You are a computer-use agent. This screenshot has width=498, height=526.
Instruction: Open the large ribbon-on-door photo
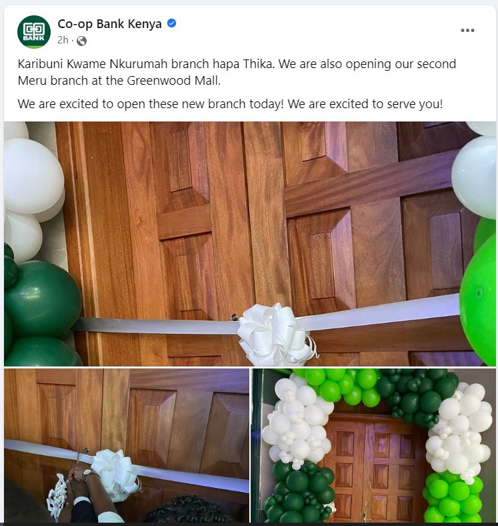(x=250, y=244)
